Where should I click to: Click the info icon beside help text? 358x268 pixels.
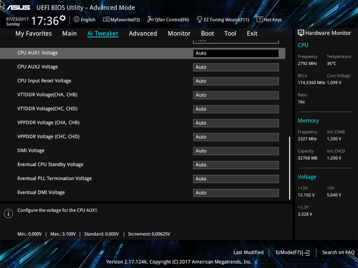point(8,214)
